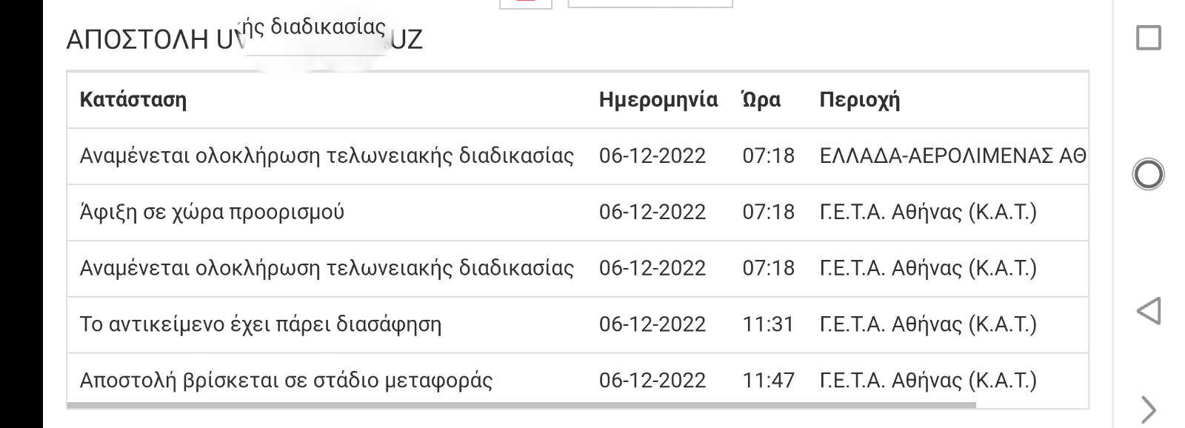This screenshot has width=1185, height=428.
Task: Tap the Android recent apps square icon
Action: [1148, 38]
